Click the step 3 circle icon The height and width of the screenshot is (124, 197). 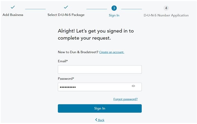tap(114, 8)
